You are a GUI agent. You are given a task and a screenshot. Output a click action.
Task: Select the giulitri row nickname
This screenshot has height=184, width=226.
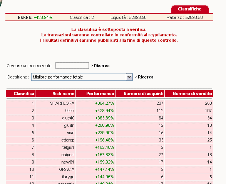coord(69,125)
